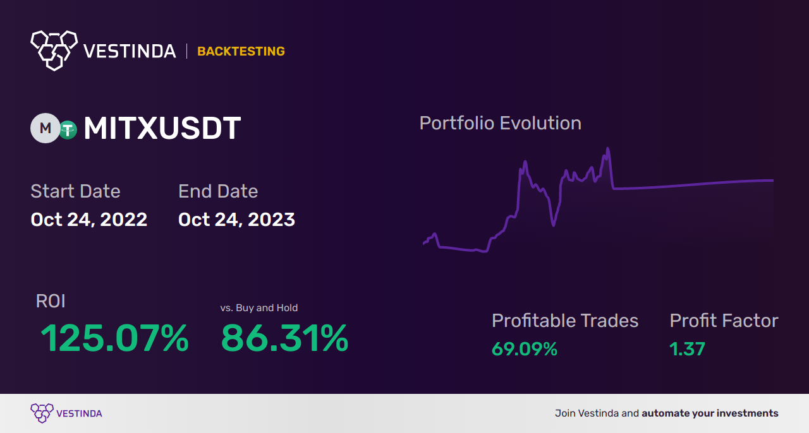Click the ROI 125.07% value
Viewport: 809px width, 433px height.
[114, 338]
